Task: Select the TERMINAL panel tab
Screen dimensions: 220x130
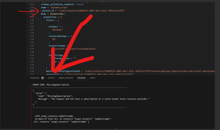Action: pyautogui.click(x=81, y=78)
